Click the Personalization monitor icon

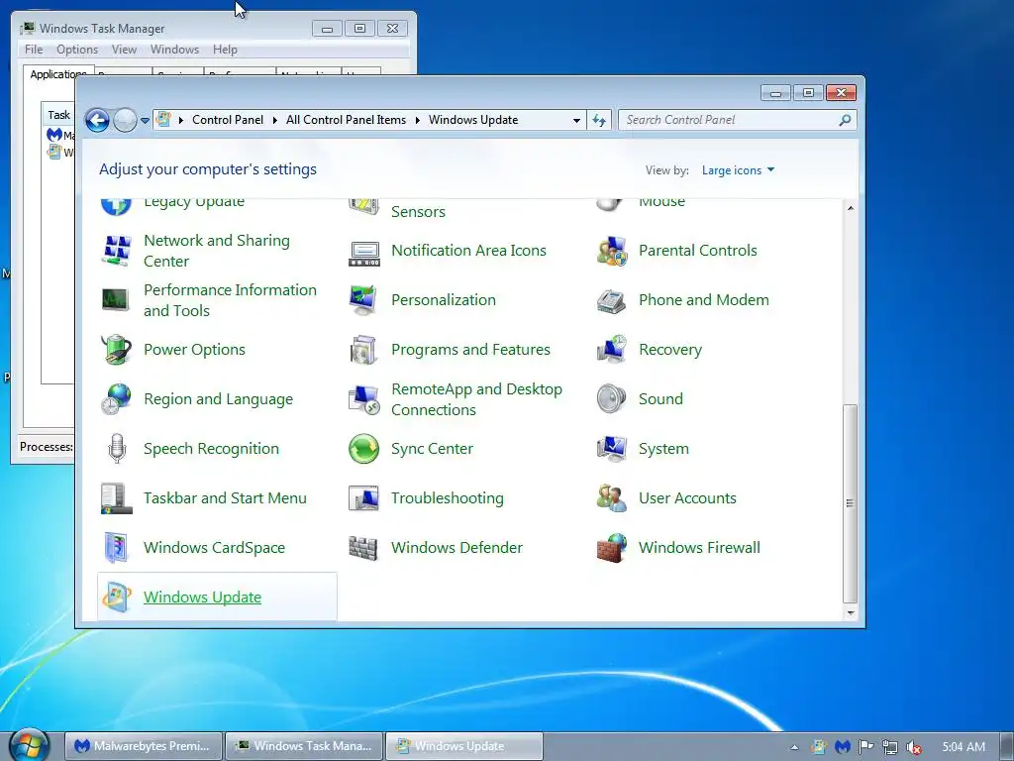[363, 299]
